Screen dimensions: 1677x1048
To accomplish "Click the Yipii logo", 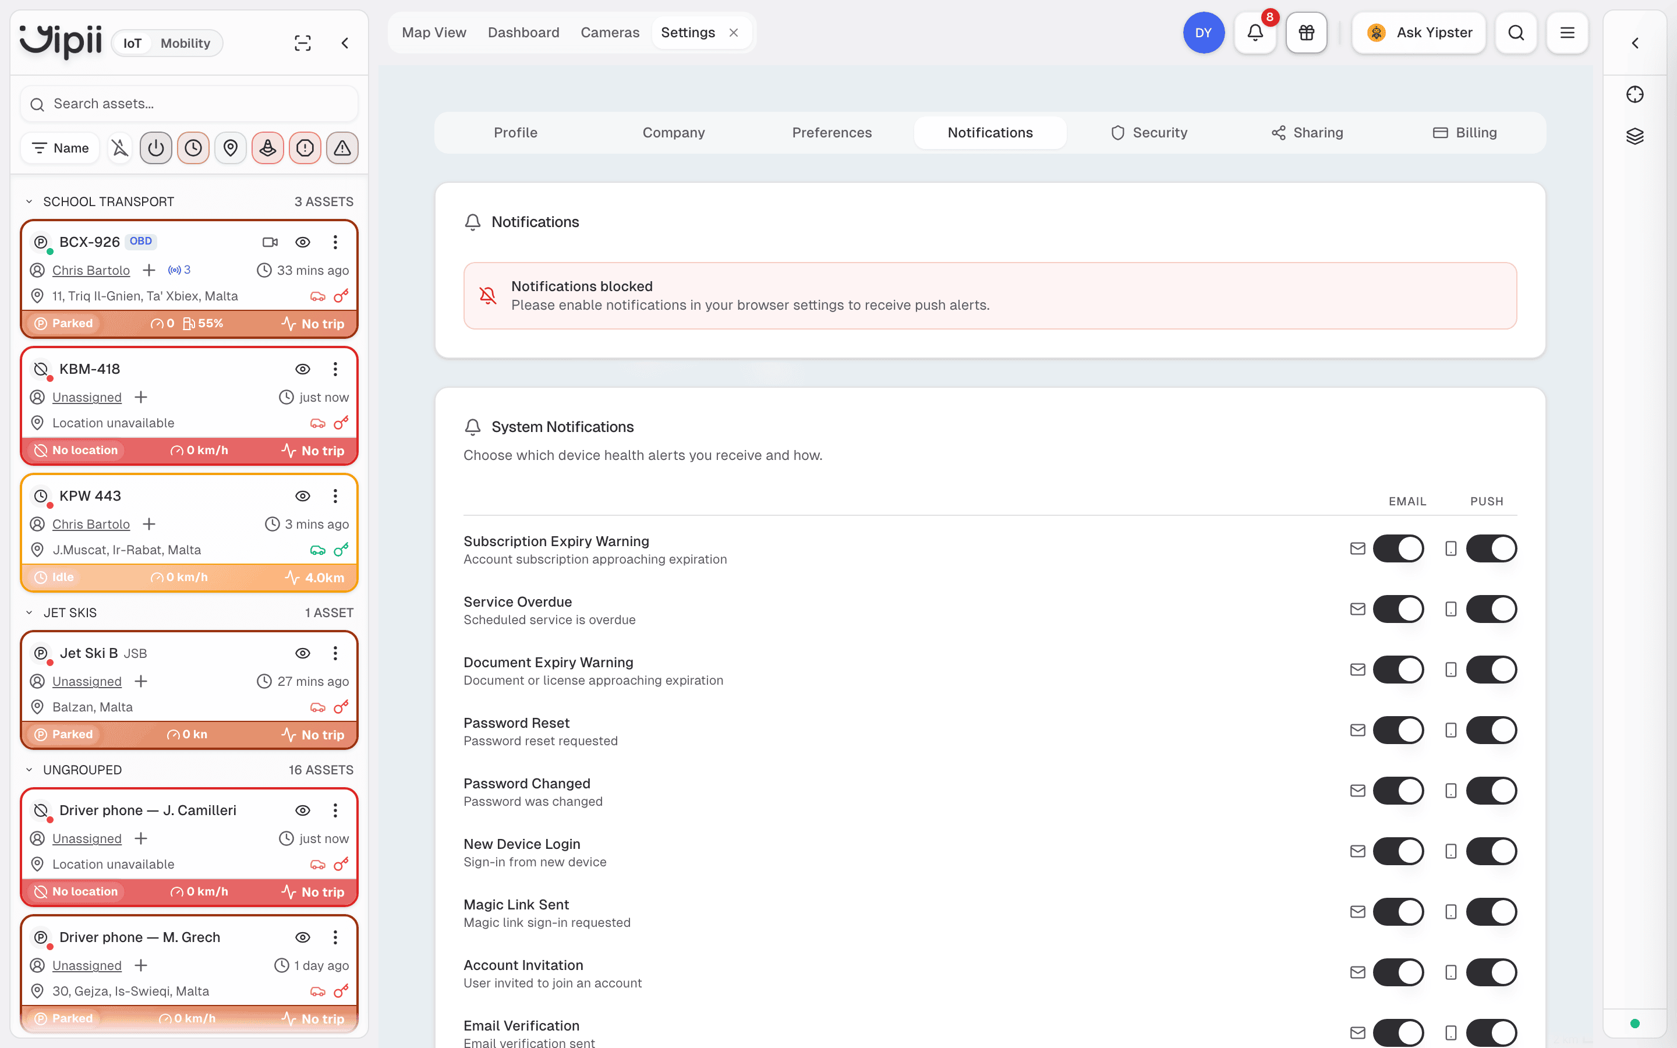I will 61,41.
